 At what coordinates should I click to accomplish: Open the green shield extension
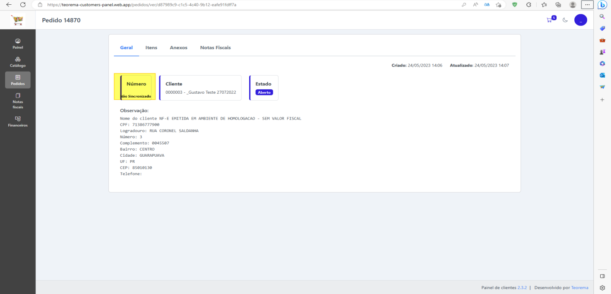515,5
